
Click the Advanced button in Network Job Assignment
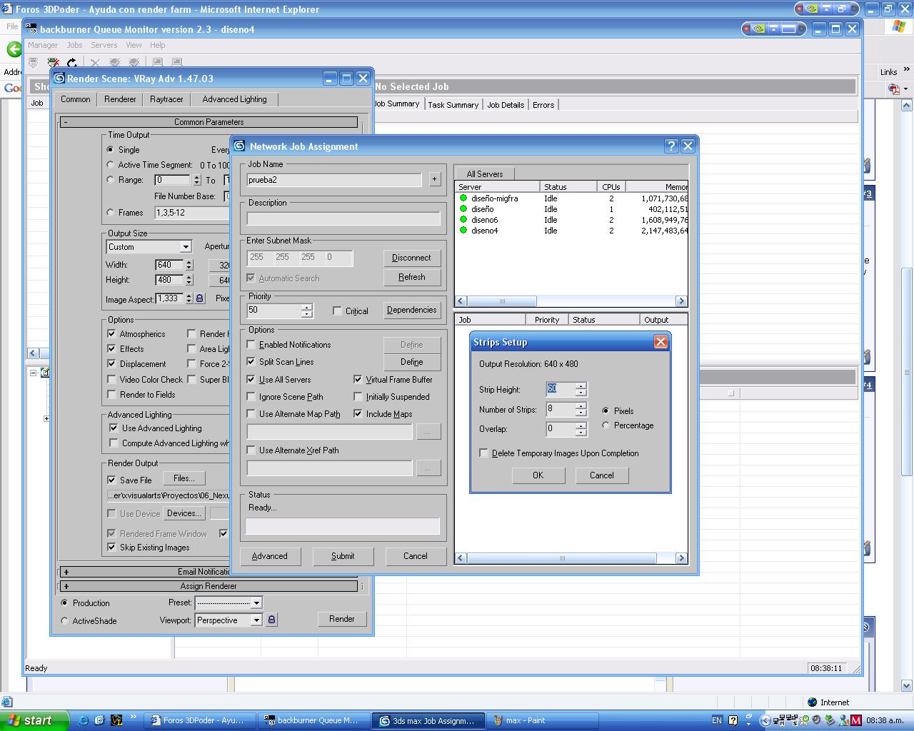pos(269,556)
